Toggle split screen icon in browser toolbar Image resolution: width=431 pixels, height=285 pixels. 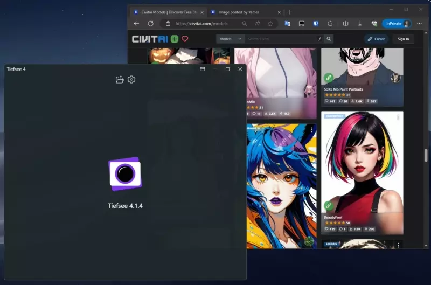345,24
